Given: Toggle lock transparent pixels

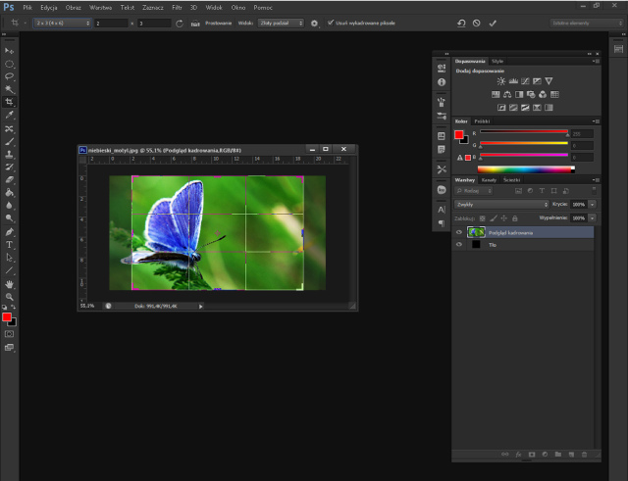Looking at the screenshot, I should [x=482, y=218].
